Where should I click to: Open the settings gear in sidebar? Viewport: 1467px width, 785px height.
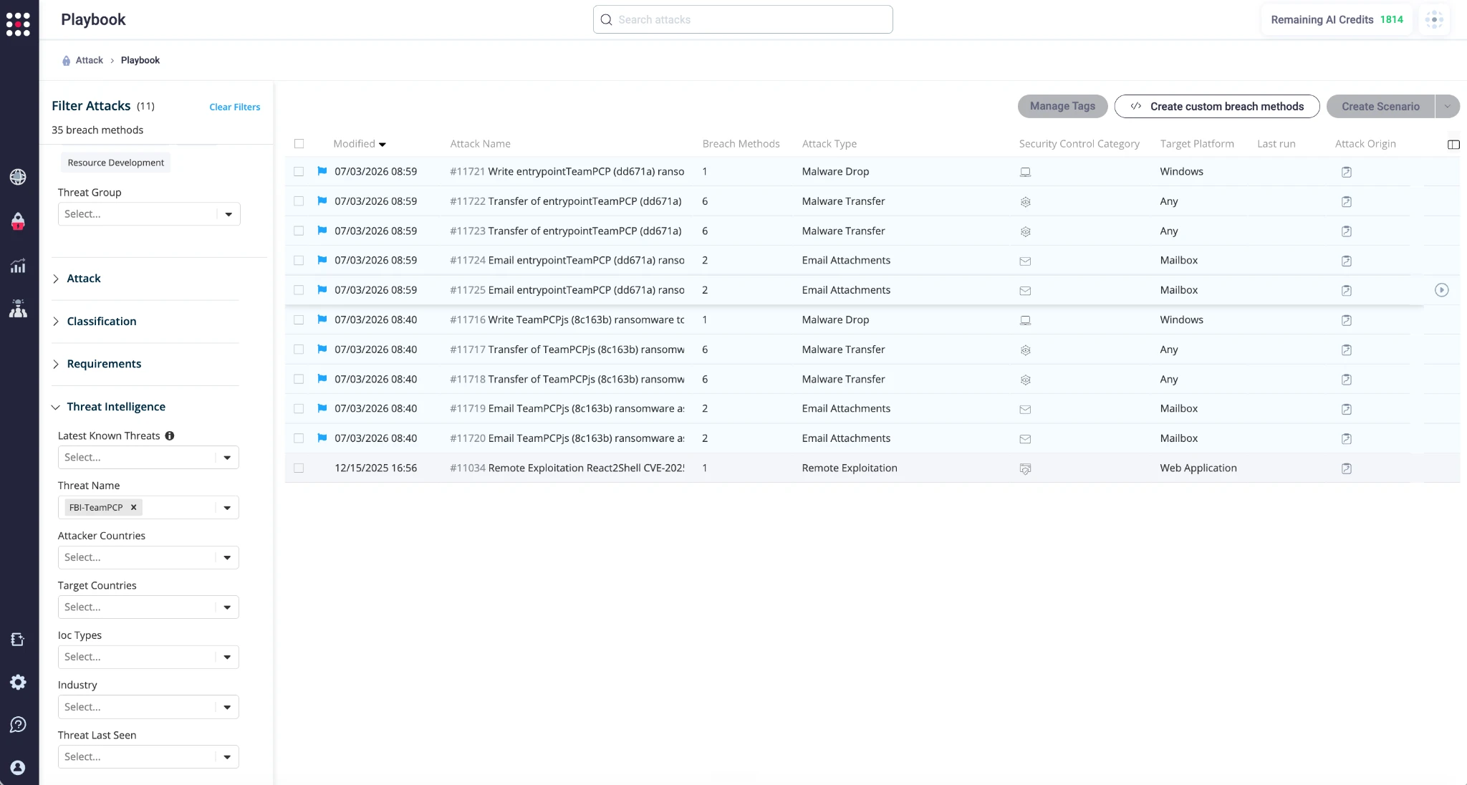pyautogui.click(x=18, y=682)
